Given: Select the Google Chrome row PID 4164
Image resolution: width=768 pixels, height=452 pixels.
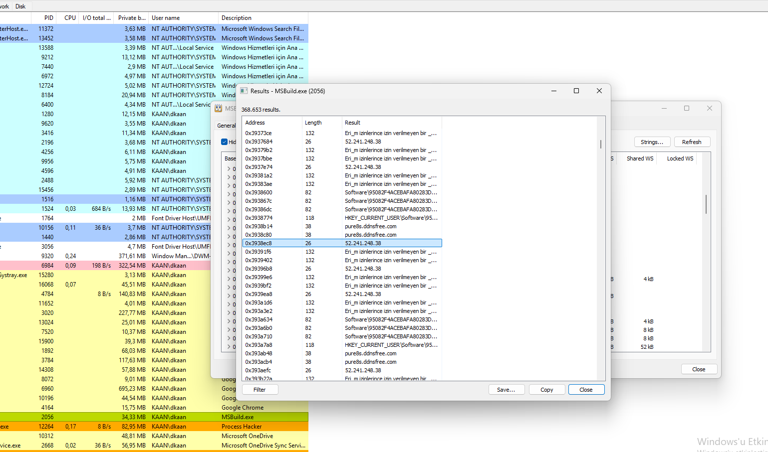Looking at the screenshot, I should (154, 408).
